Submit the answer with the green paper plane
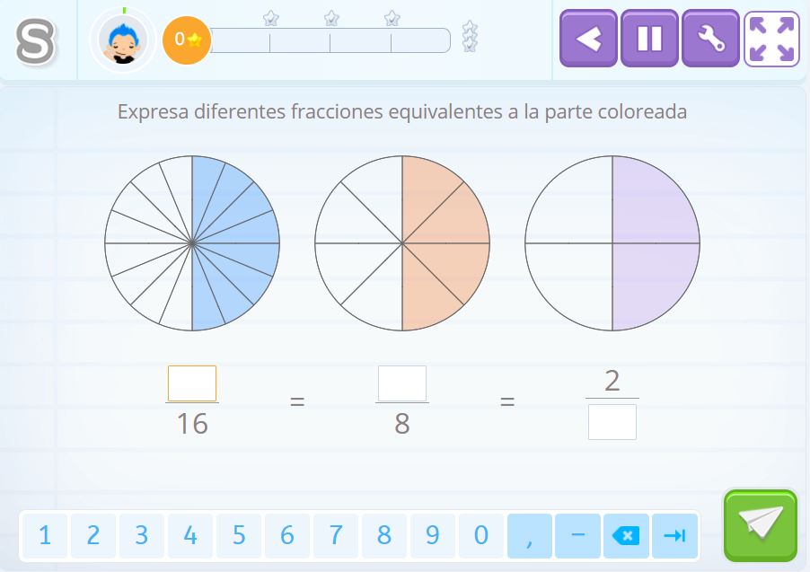This screenshot has width=810, height=572. [x=761, y=525]
